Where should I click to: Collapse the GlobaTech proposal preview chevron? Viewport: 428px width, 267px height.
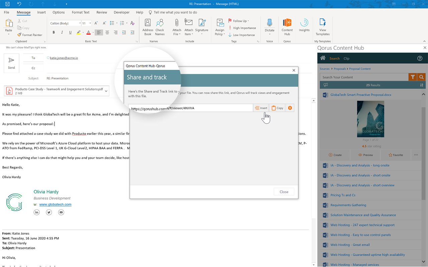coord(423,95)
